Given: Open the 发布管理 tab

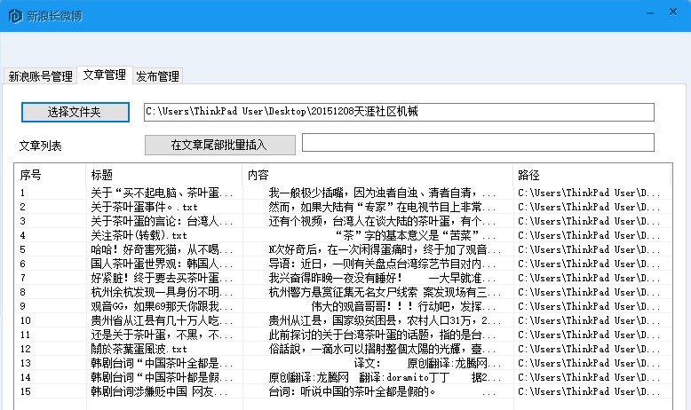Looking at the screenshot, I should [x=157, y=76].
